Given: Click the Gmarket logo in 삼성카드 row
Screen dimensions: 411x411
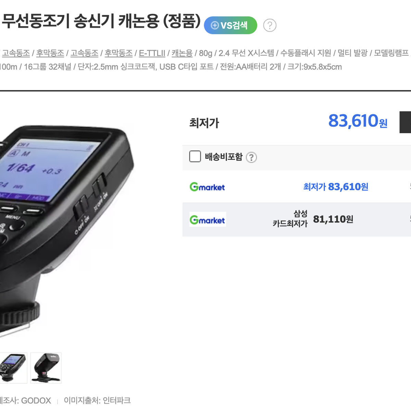Looking at the screenshot, I should (x=208, y=220).
